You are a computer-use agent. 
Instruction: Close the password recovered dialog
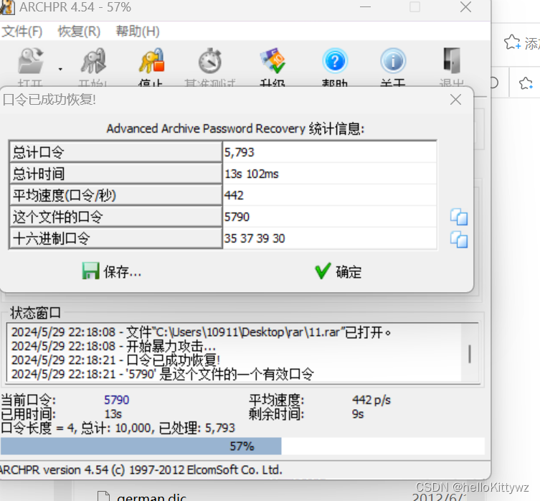(455, 100)
